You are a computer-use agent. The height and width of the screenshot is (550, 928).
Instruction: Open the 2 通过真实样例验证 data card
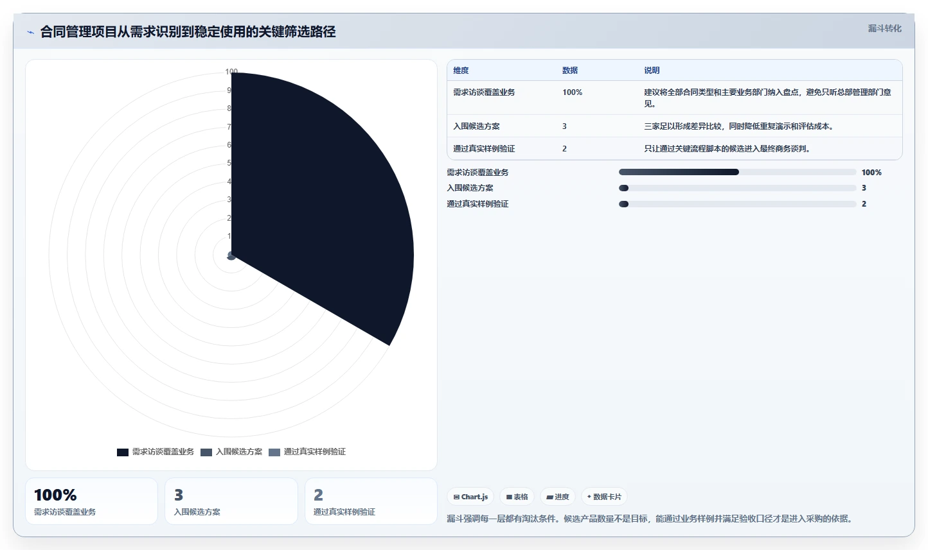[x=371, y=501]
